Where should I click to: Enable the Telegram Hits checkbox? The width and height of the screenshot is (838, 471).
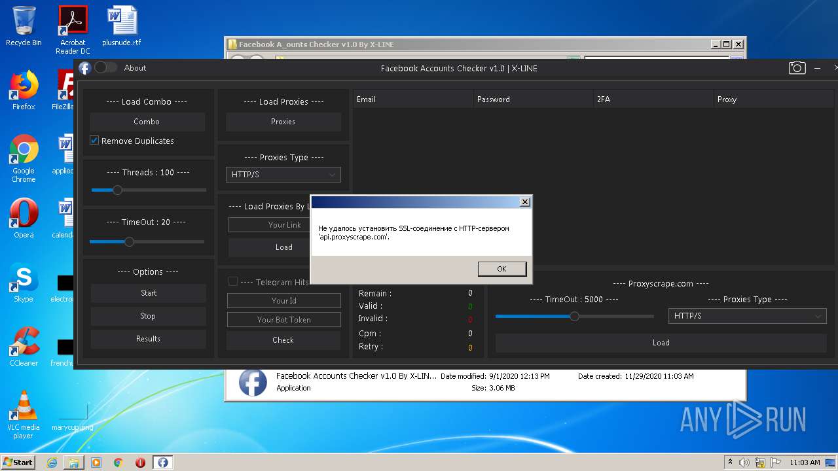(232, 282)
